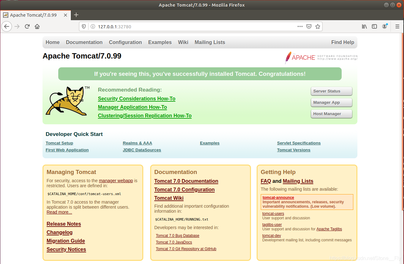
Task: Open a new tab with plus button
Action: [76, 15]
